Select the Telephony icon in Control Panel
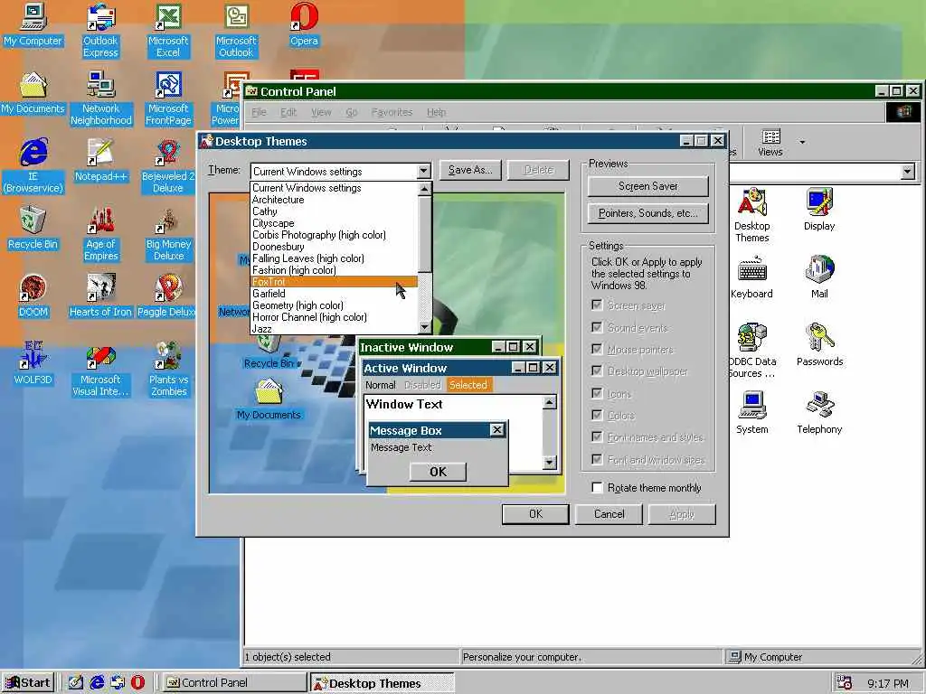The image size is (926, 694). 819,413
